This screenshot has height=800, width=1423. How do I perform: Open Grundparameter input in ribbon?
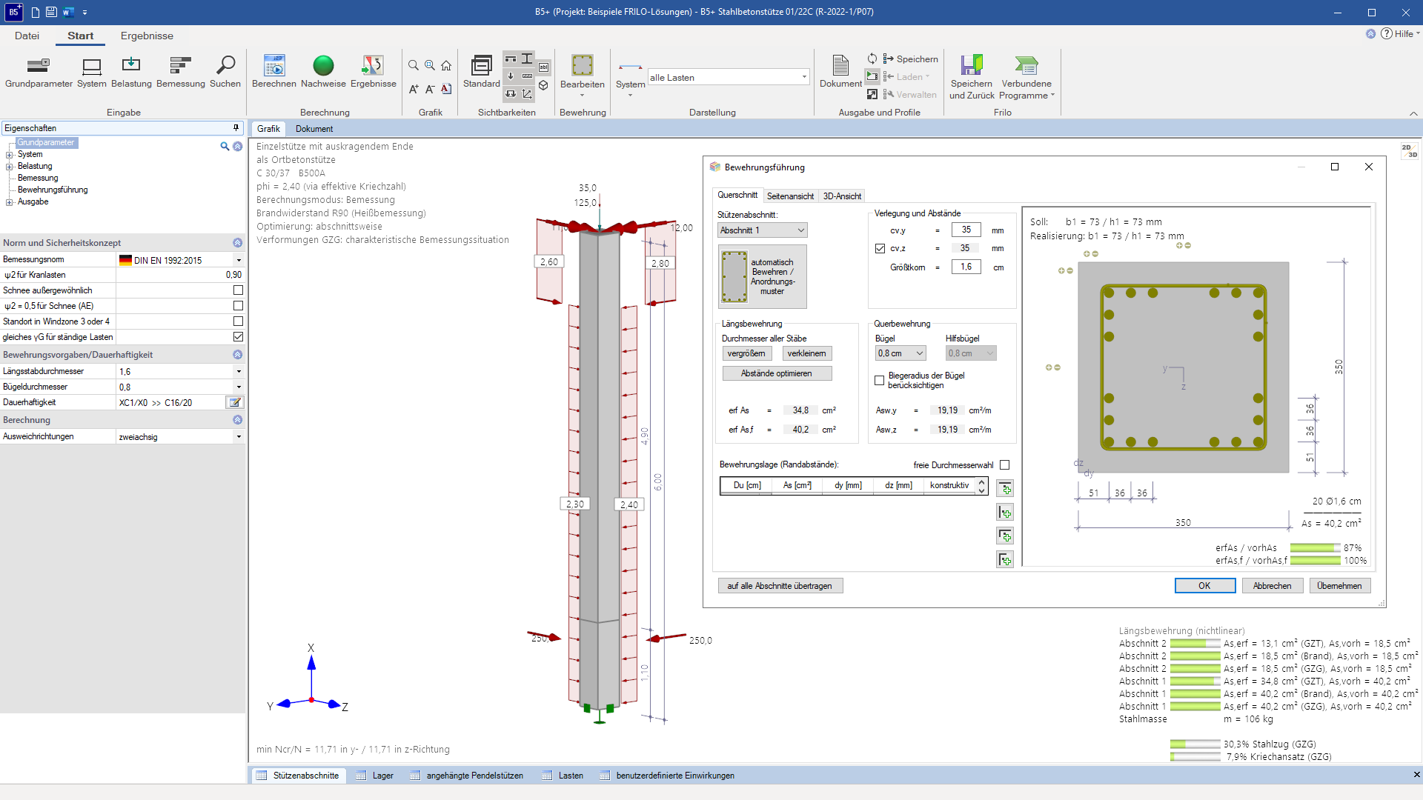[x=39, y=73]
